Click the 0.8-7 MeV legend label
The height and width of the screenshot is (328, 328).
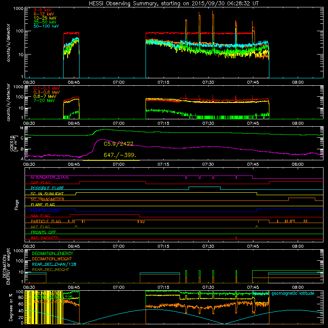tap(45, 96)
